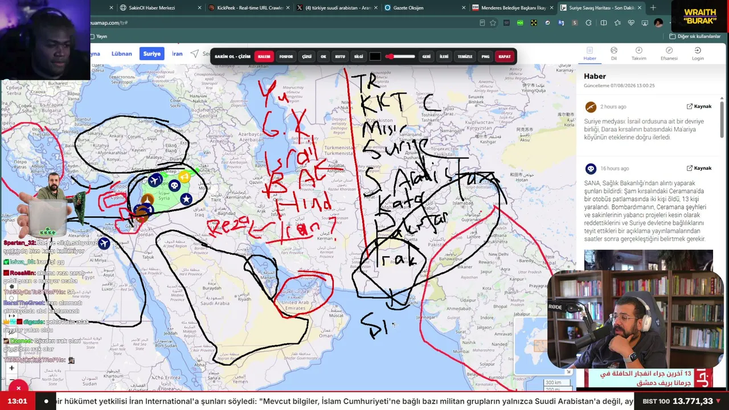Open reader view icon in address bar
729x410 pixels.
[x=482, y=23]
